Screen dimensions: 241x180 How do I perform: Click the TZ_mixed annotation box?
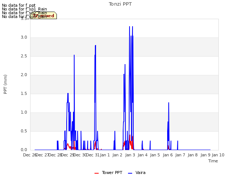pos(44,15)
